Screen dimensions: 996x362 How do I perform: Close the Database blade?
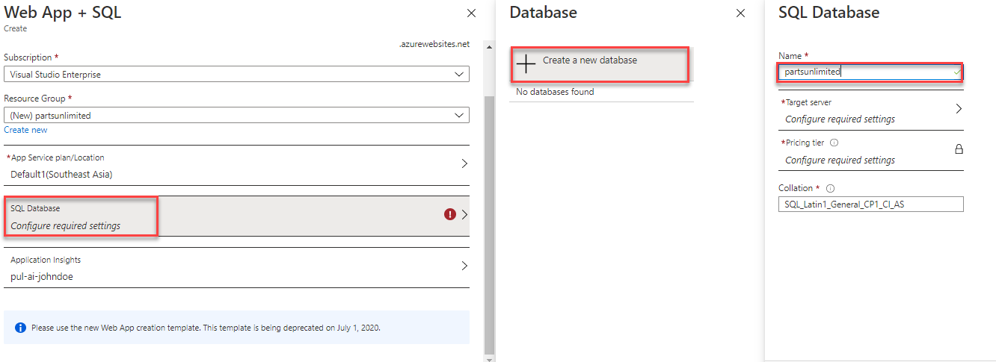coord(740,13)
